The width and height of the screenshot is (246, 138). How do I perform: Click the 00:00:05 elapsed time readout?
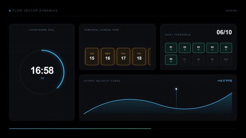click(231, 11)
